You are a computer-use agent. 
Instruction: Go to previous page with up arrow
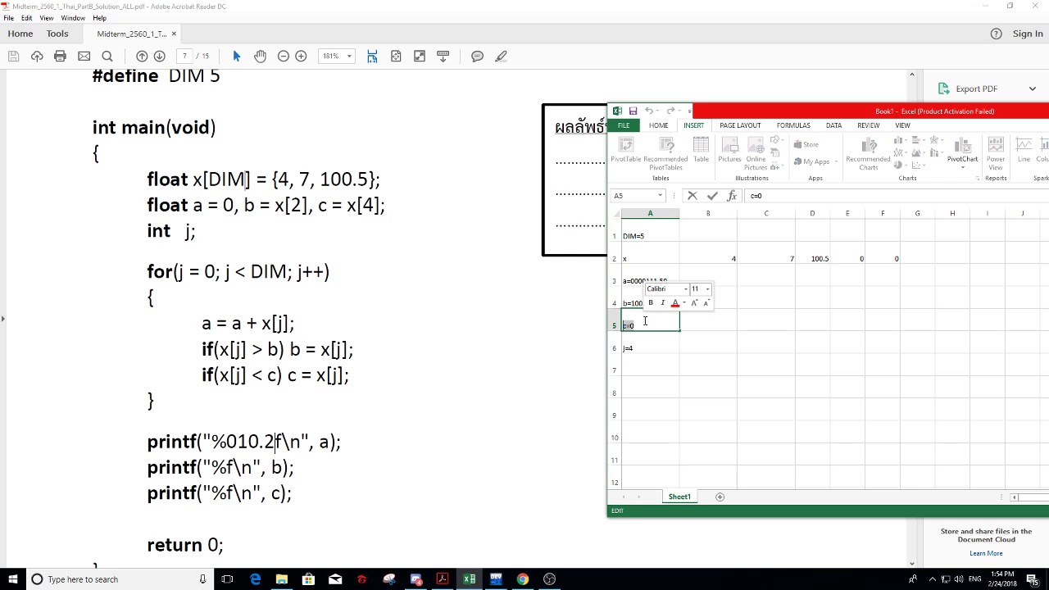142,56
